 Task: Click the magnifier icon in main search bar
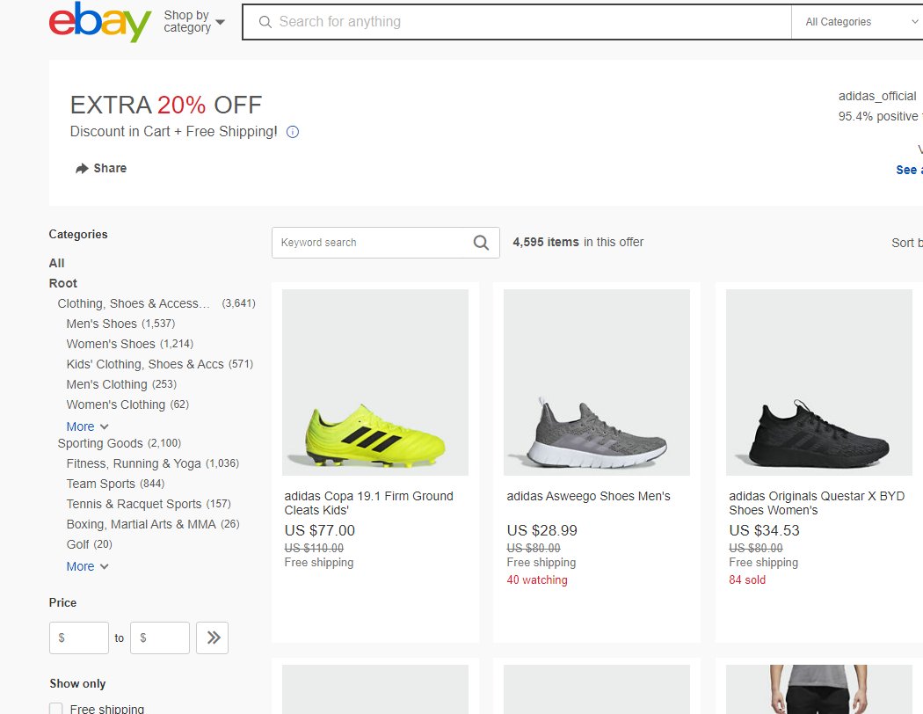265,22
